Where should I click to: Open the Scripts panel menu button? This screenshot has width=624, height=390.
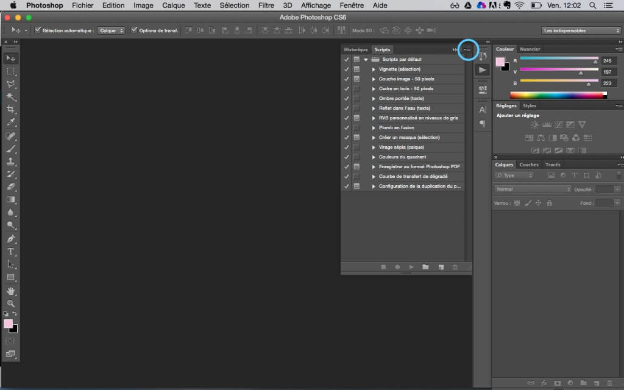pos(467,50)
